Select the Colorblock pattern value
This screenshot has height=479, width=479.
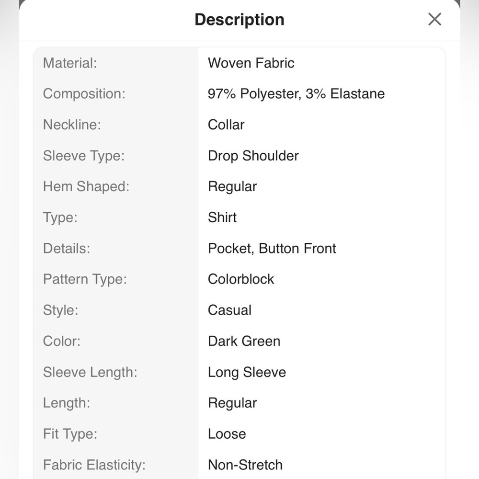pos(241,279)
